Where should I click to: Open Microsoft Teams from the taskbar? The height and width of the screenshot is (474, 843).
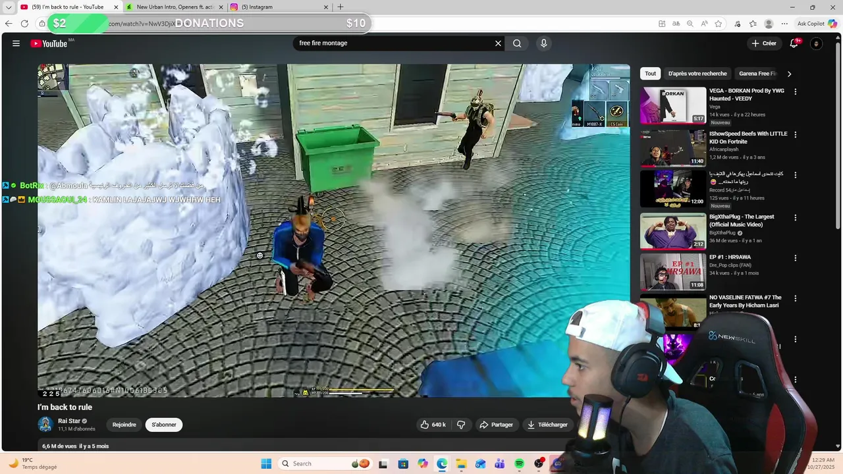(x=500, y=463)
